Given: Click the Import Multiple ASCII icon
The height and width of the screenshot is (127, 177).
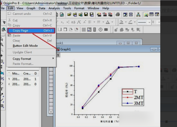Looking at the screenshot, I should 110,14.
